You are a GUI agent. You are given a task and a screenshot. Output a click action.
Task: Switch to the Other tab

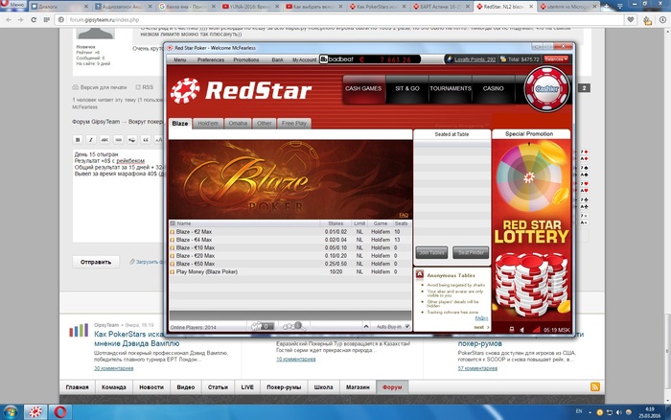point(264,124)
